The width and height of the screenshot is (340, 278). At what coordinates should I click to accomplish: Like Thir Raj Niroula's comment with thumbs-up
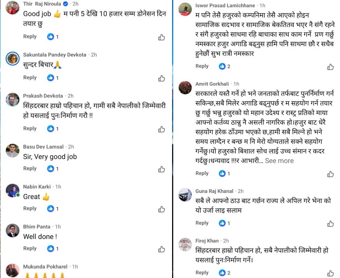tap(161, 37)
